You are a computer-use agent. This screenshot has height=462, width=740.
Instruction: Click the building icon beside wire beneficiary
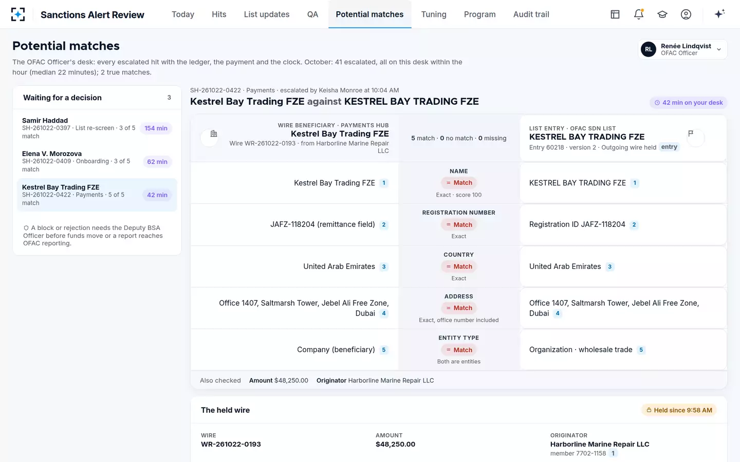(214, 134)
